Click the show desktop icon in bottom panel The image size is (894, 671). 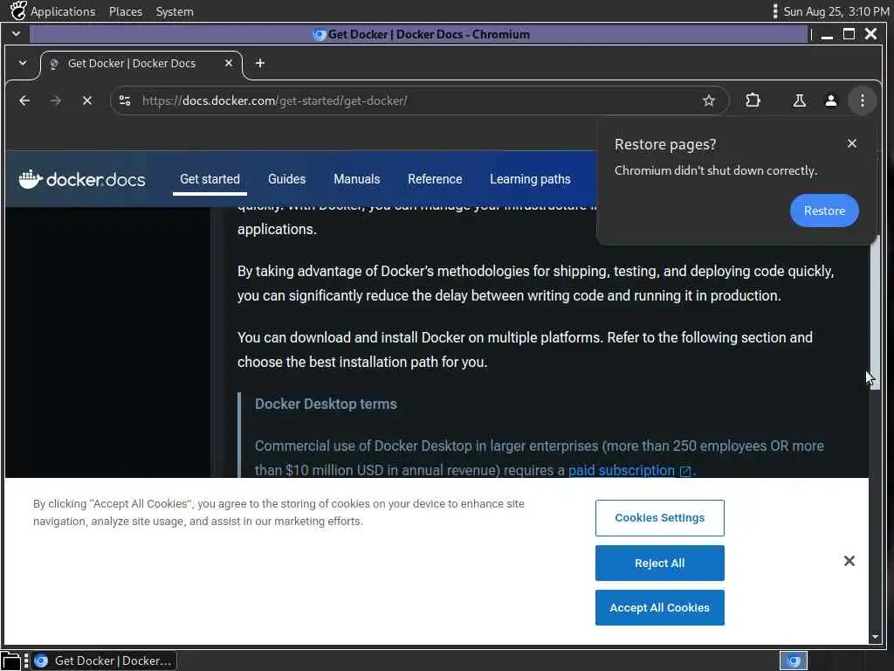[11, 661]
